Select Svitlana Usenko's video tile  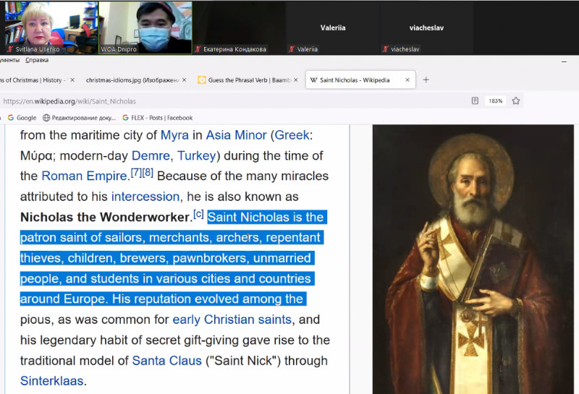51,27
